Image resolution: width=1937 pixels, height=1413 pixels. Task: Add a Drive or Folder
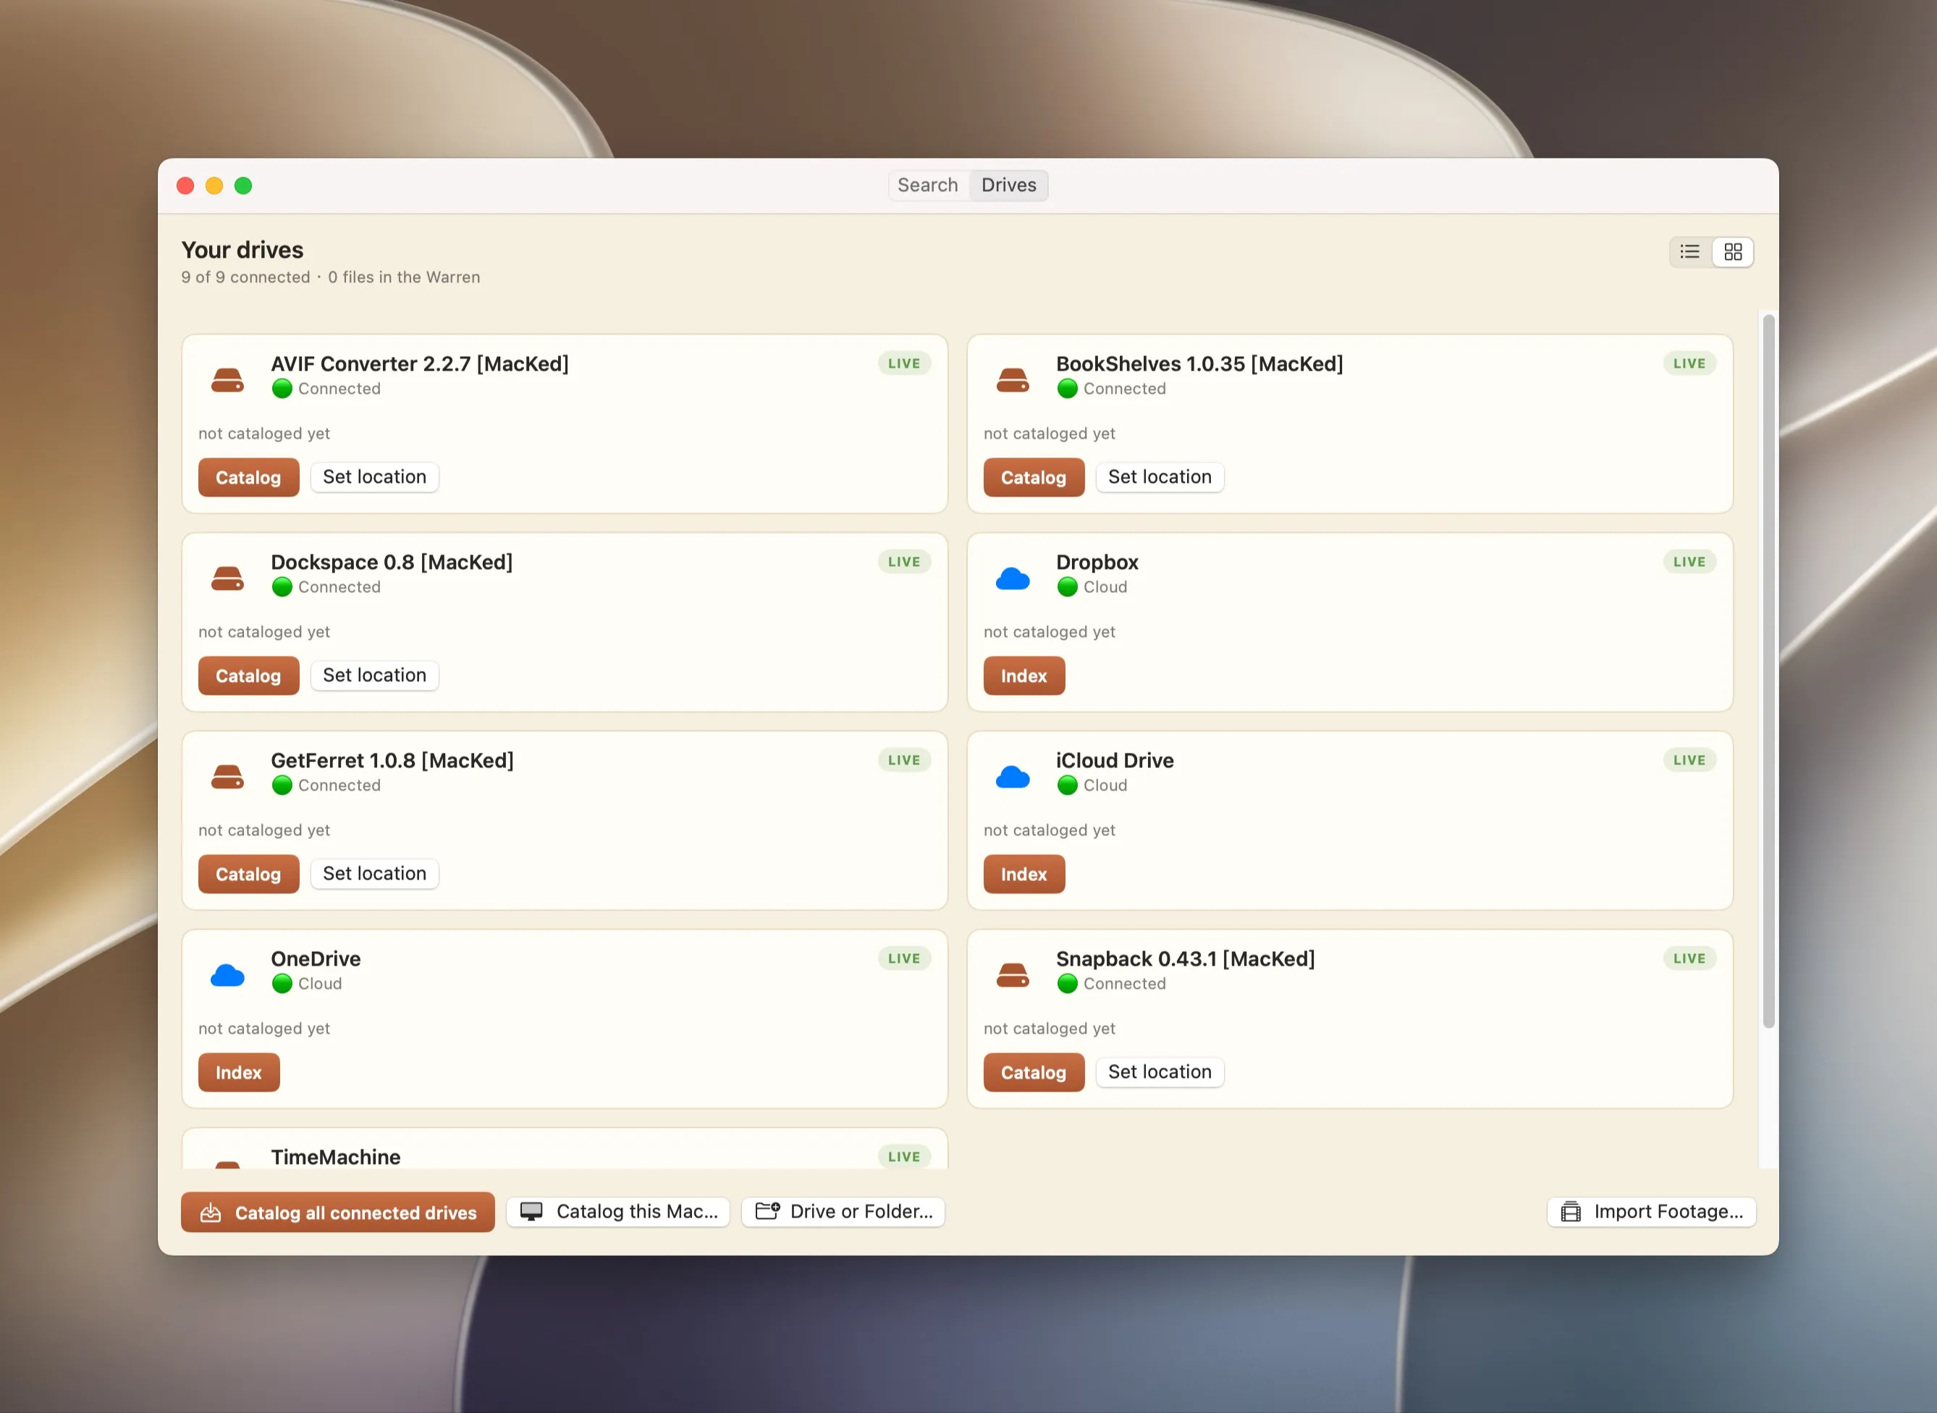pyautogui.click(x=843, y=1211)
